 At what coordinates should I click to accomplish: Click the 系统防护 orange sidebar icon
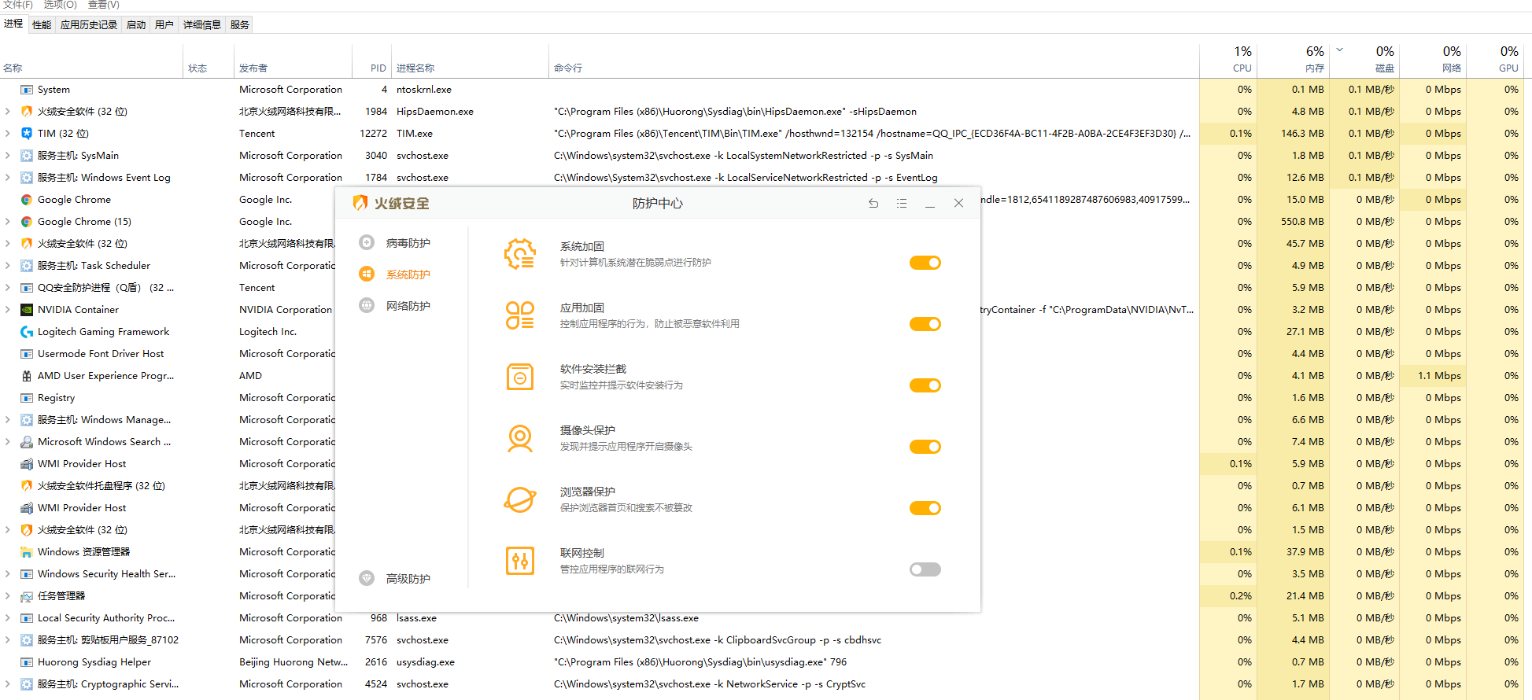click(367, 274)
